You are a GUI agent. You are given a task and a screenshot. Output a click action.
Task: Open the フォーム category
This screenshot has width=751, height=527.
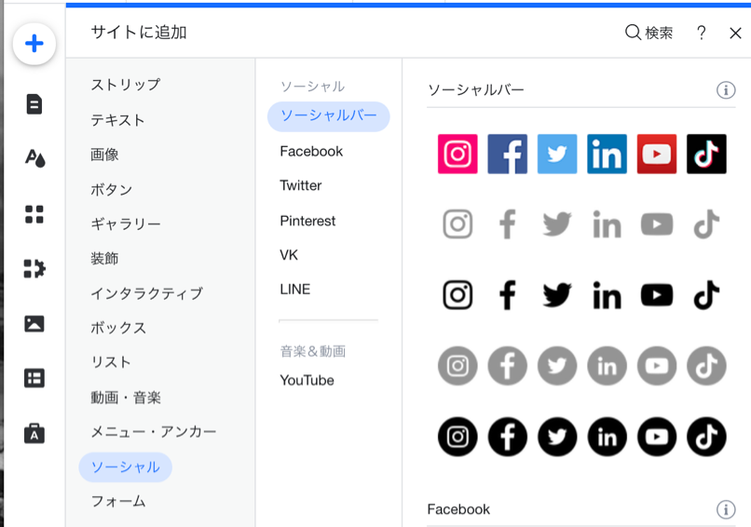[118, 501]
